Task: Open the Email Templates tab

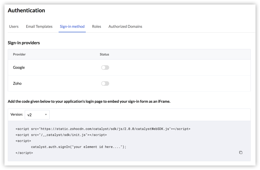Action: 39,26
